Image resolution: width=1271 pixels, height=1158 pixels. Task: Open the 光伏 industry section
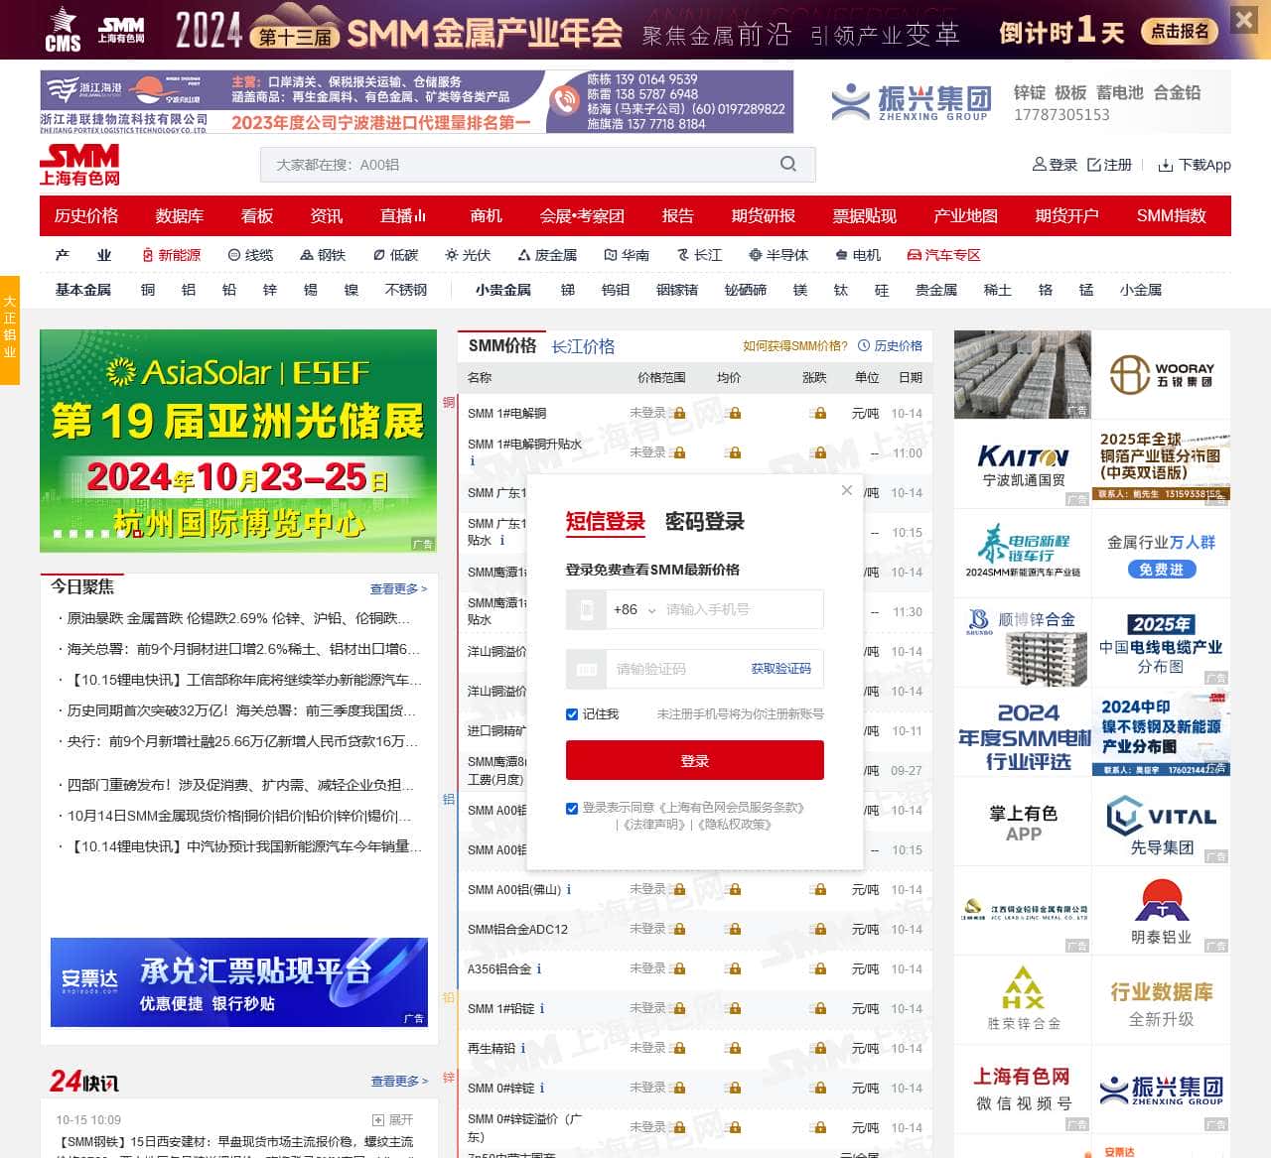pyautogui.click(x=468, y=255)
